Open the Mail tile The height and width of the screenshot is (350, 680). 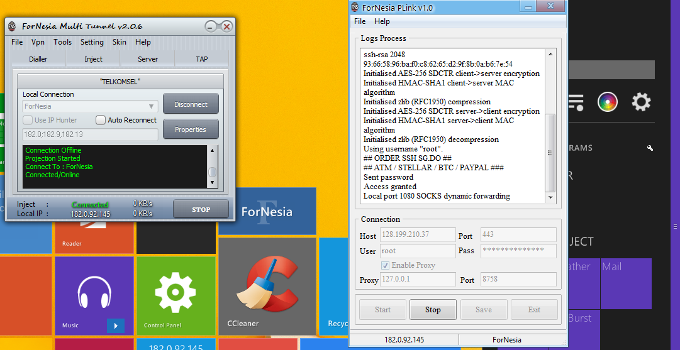[x=626, y=284]
